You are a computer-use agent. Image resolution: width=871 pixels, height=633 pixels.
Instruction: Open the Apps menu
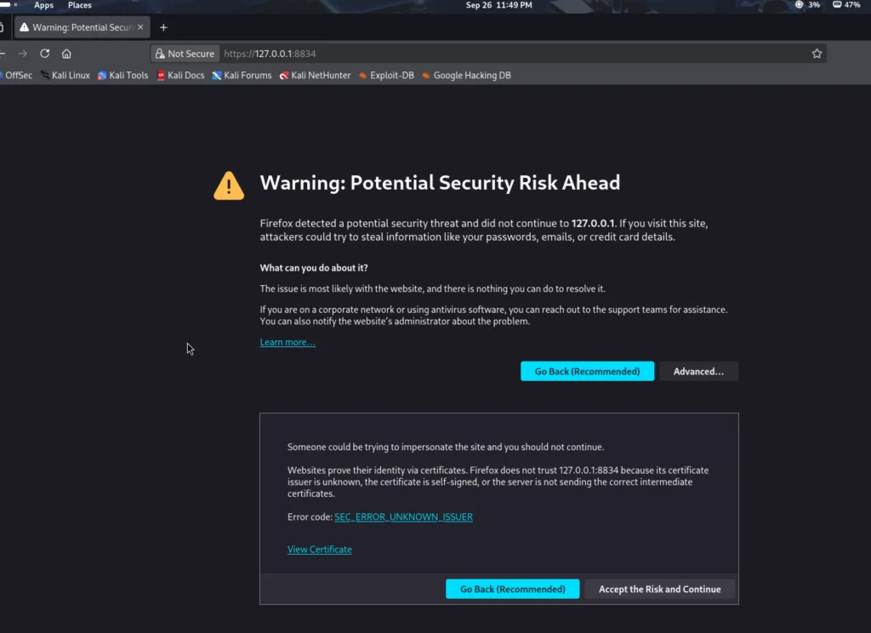43,5
